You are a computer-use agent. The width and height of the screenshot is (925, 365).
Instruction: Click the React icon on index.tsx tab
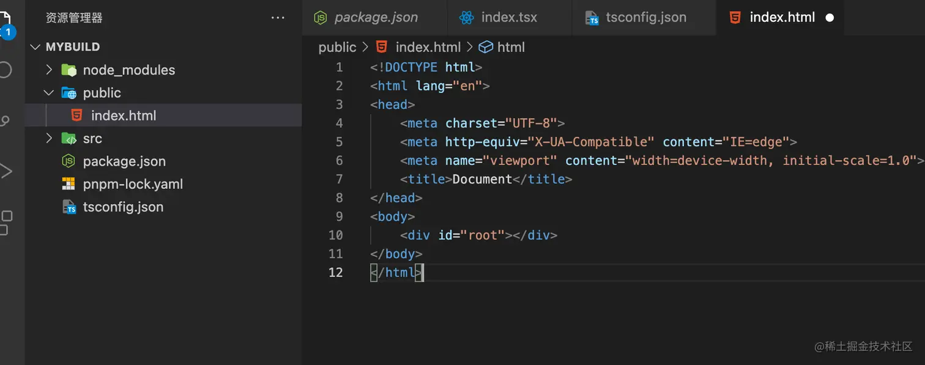467,18
